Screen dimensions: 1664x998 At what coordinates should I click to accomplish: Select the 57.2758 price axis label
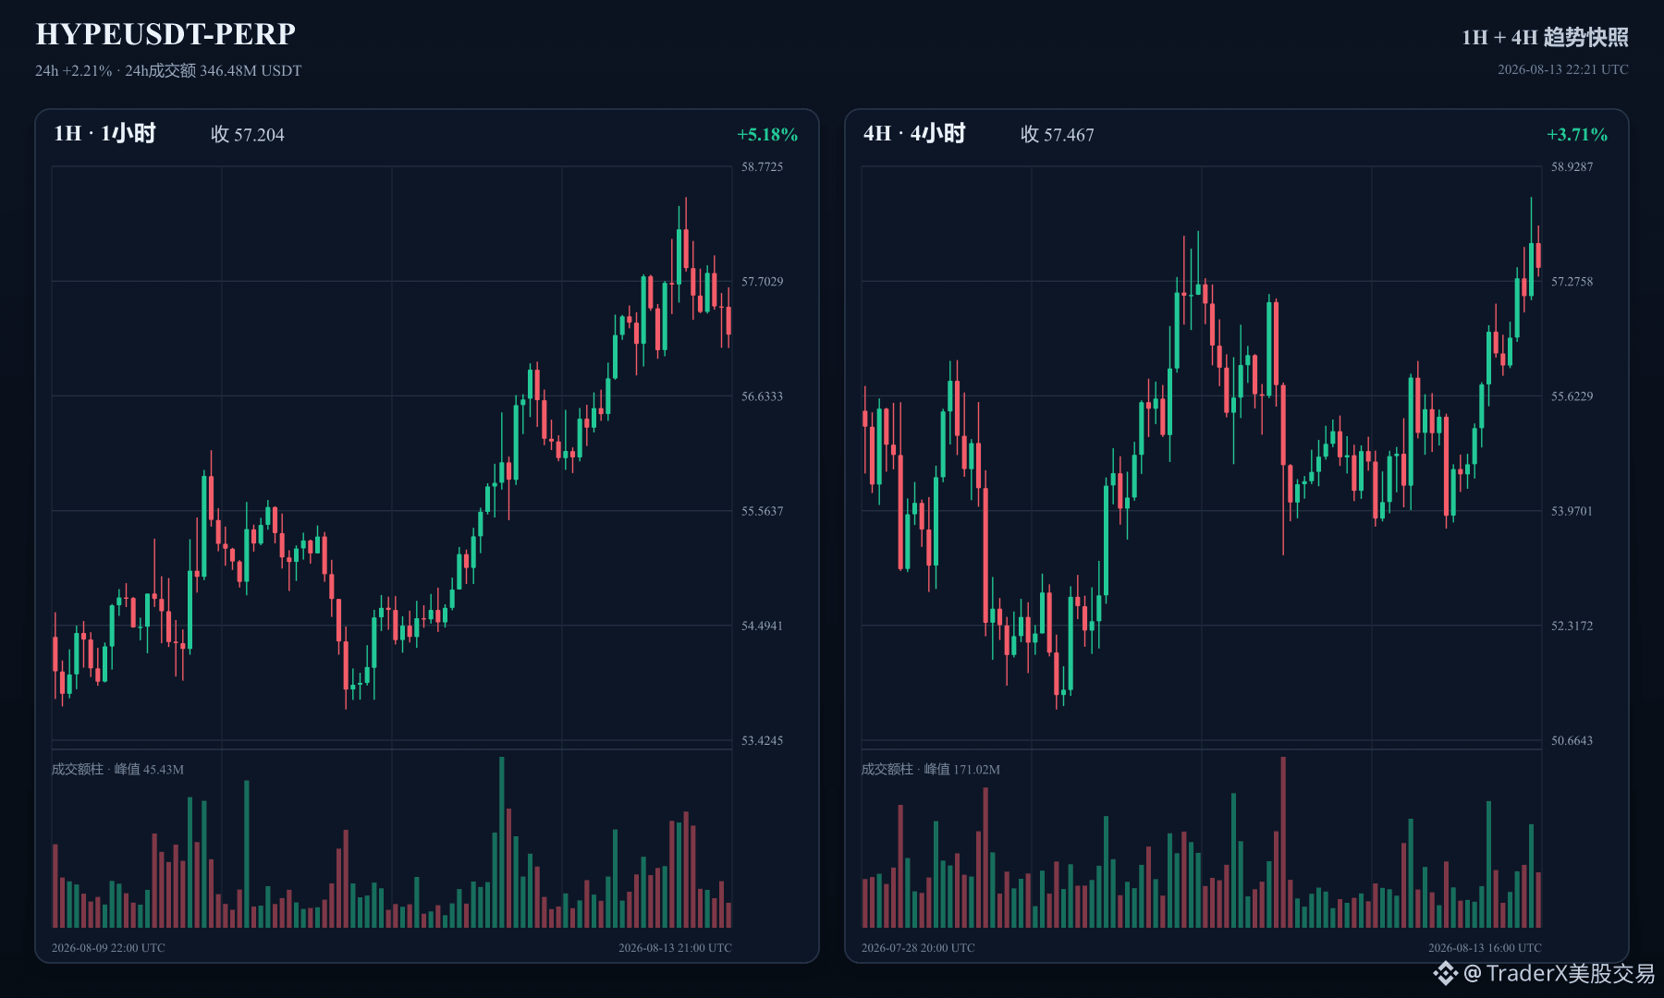coord(1572,281)
